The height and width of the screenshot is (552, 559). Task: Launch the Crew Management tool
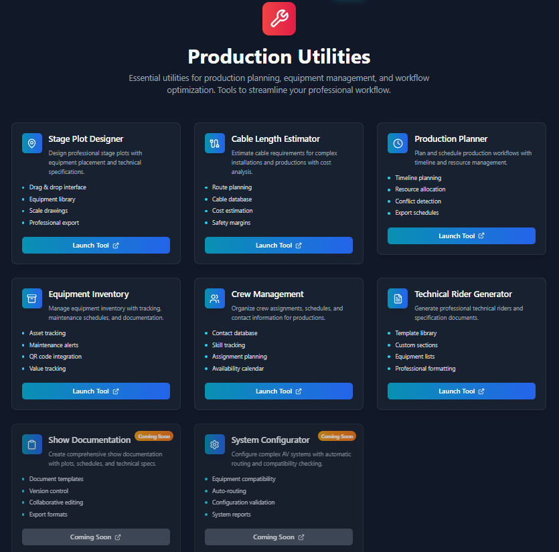[x=278, y=391]
